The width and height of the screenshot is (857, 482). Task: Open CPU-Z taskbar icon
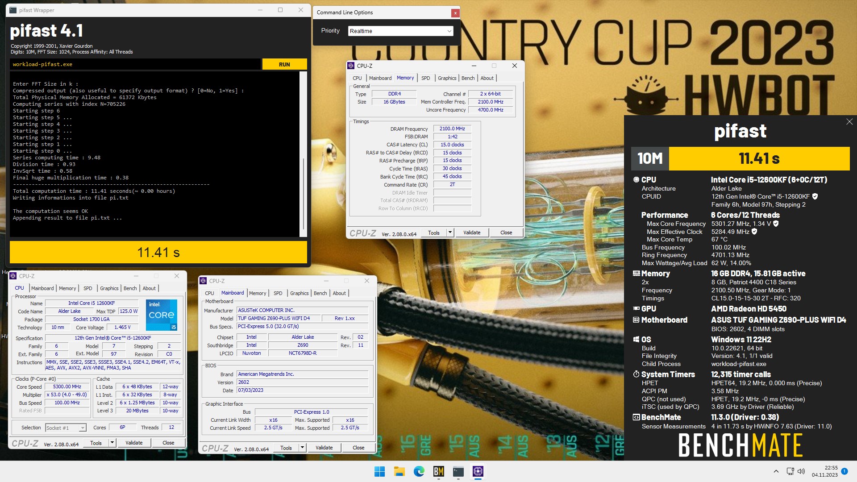(478, 471)
